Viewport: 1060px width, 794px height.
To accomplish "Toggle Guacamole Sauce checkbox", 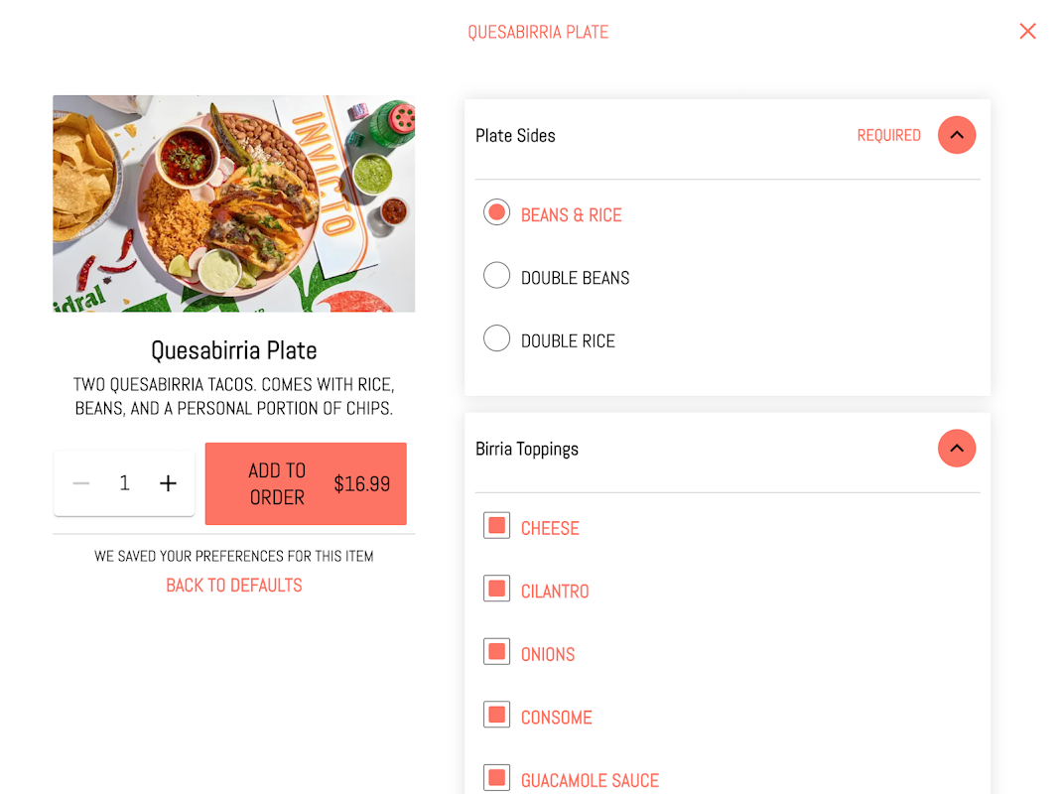I will pyautogui.click(x=496, y=778).
